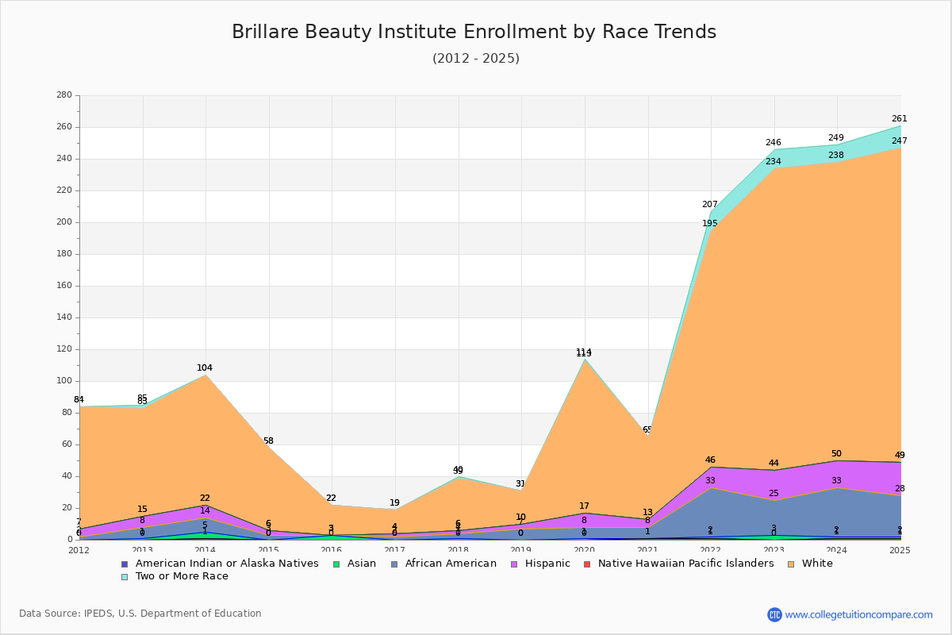
Task: Click the 238 data label at 2024
Action: click(836, 156)
